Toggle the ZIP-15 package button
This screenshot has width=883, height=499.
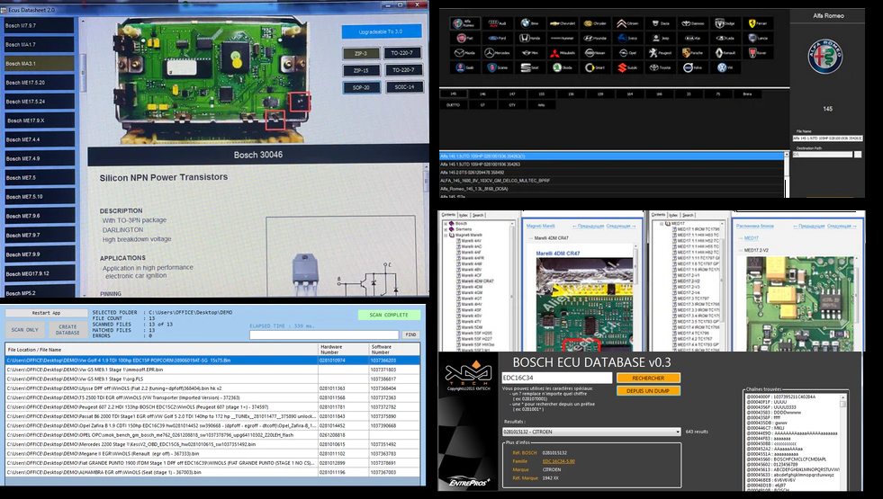(360, 69)
